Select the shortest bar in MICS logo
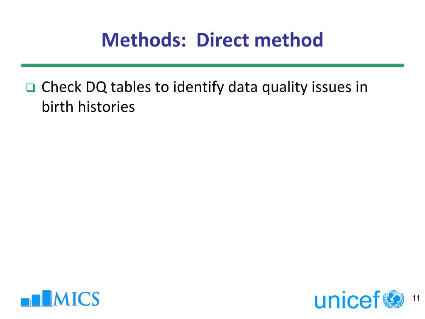 click(x=25, y=302)
